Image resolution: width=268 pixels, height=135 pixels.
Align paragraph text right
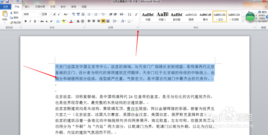pyautogui.click(x=98, y=21)
